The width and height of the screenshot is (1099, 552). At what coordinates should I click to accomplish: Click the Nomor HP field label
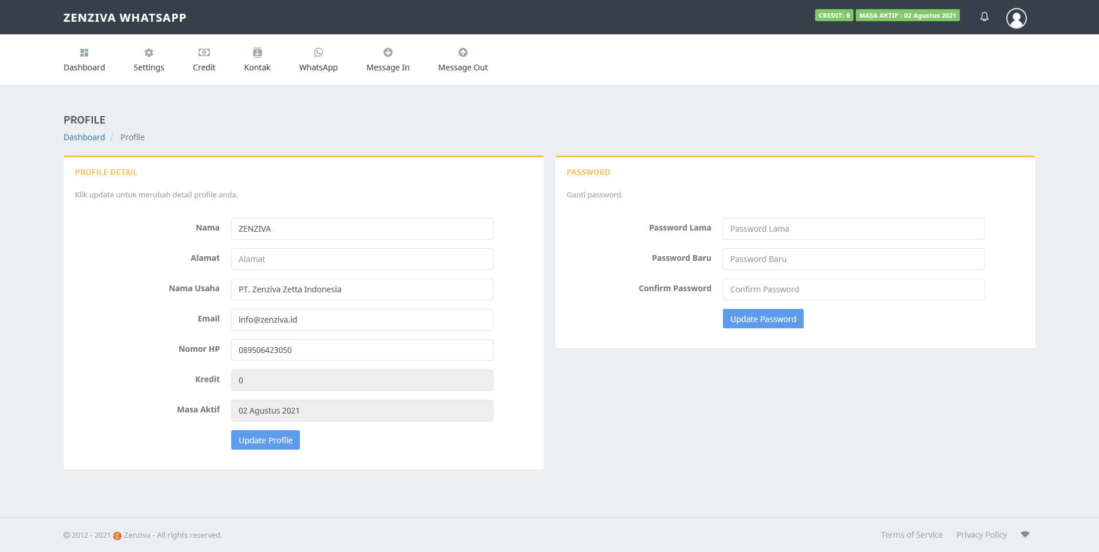199,349
